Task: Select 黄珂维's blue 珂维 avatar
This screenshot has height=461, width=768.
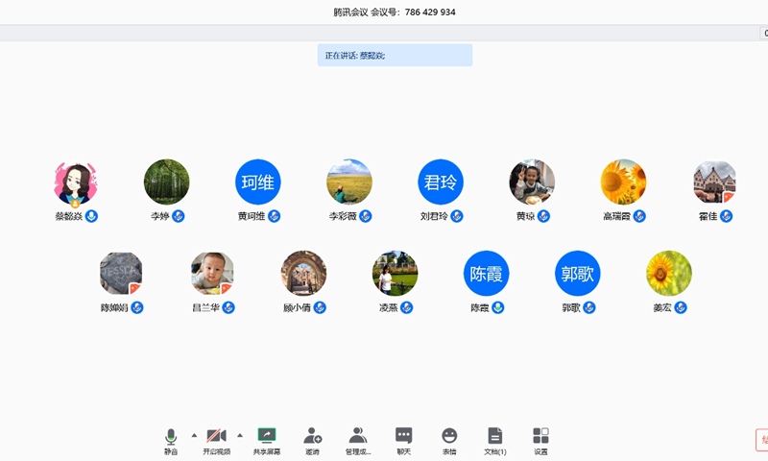Action: pos(258,182)
